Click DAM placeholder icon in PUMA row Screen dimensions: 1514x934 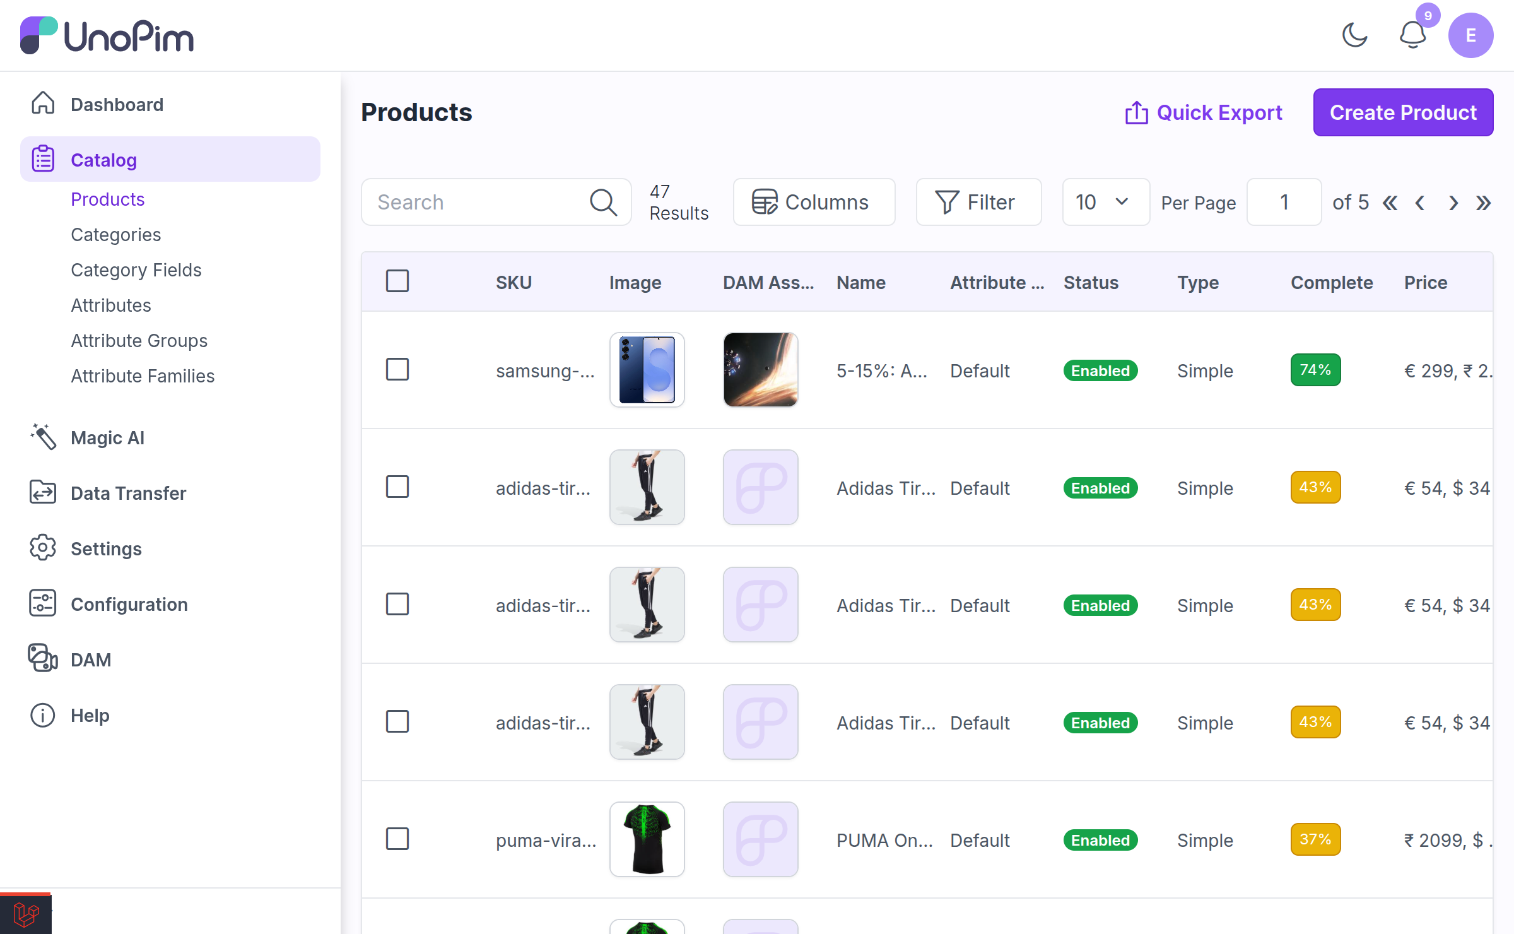tap(761, 839)
